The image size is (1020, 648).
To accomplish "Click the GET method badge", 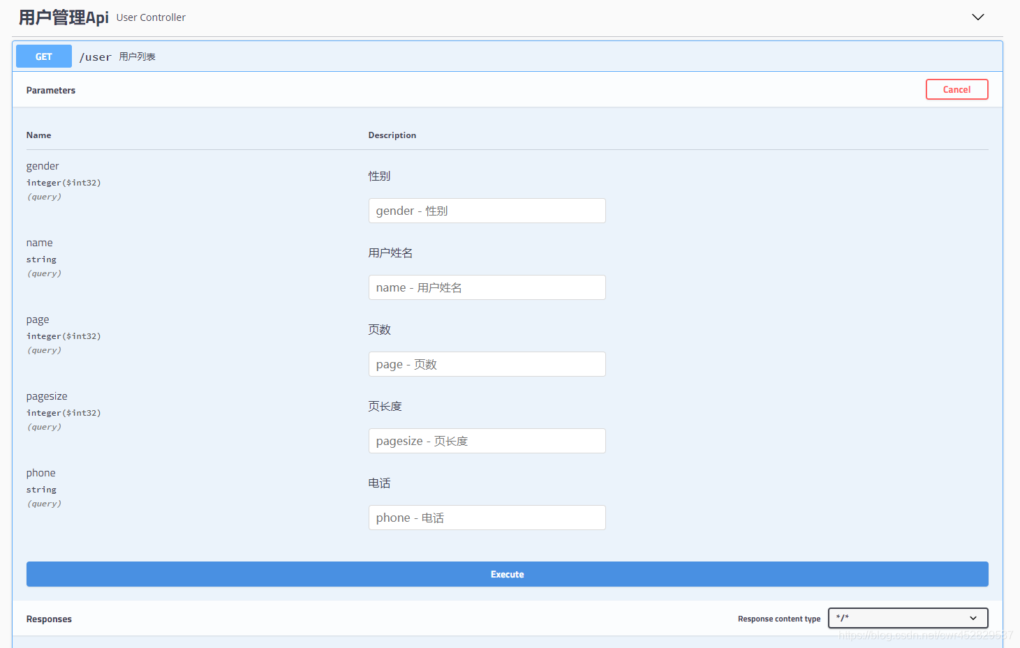I will pos(43,56).
